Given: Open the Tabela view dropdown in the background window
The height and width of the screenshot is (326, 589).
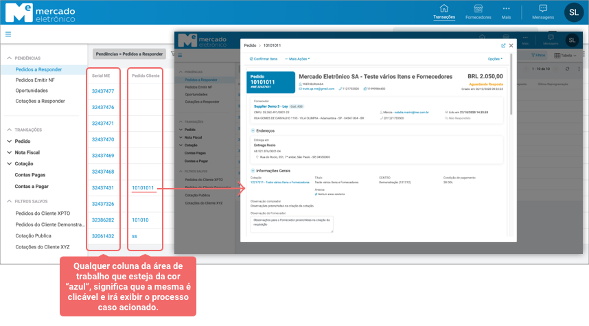Looking at the screenshot, I should click(566, 56).
